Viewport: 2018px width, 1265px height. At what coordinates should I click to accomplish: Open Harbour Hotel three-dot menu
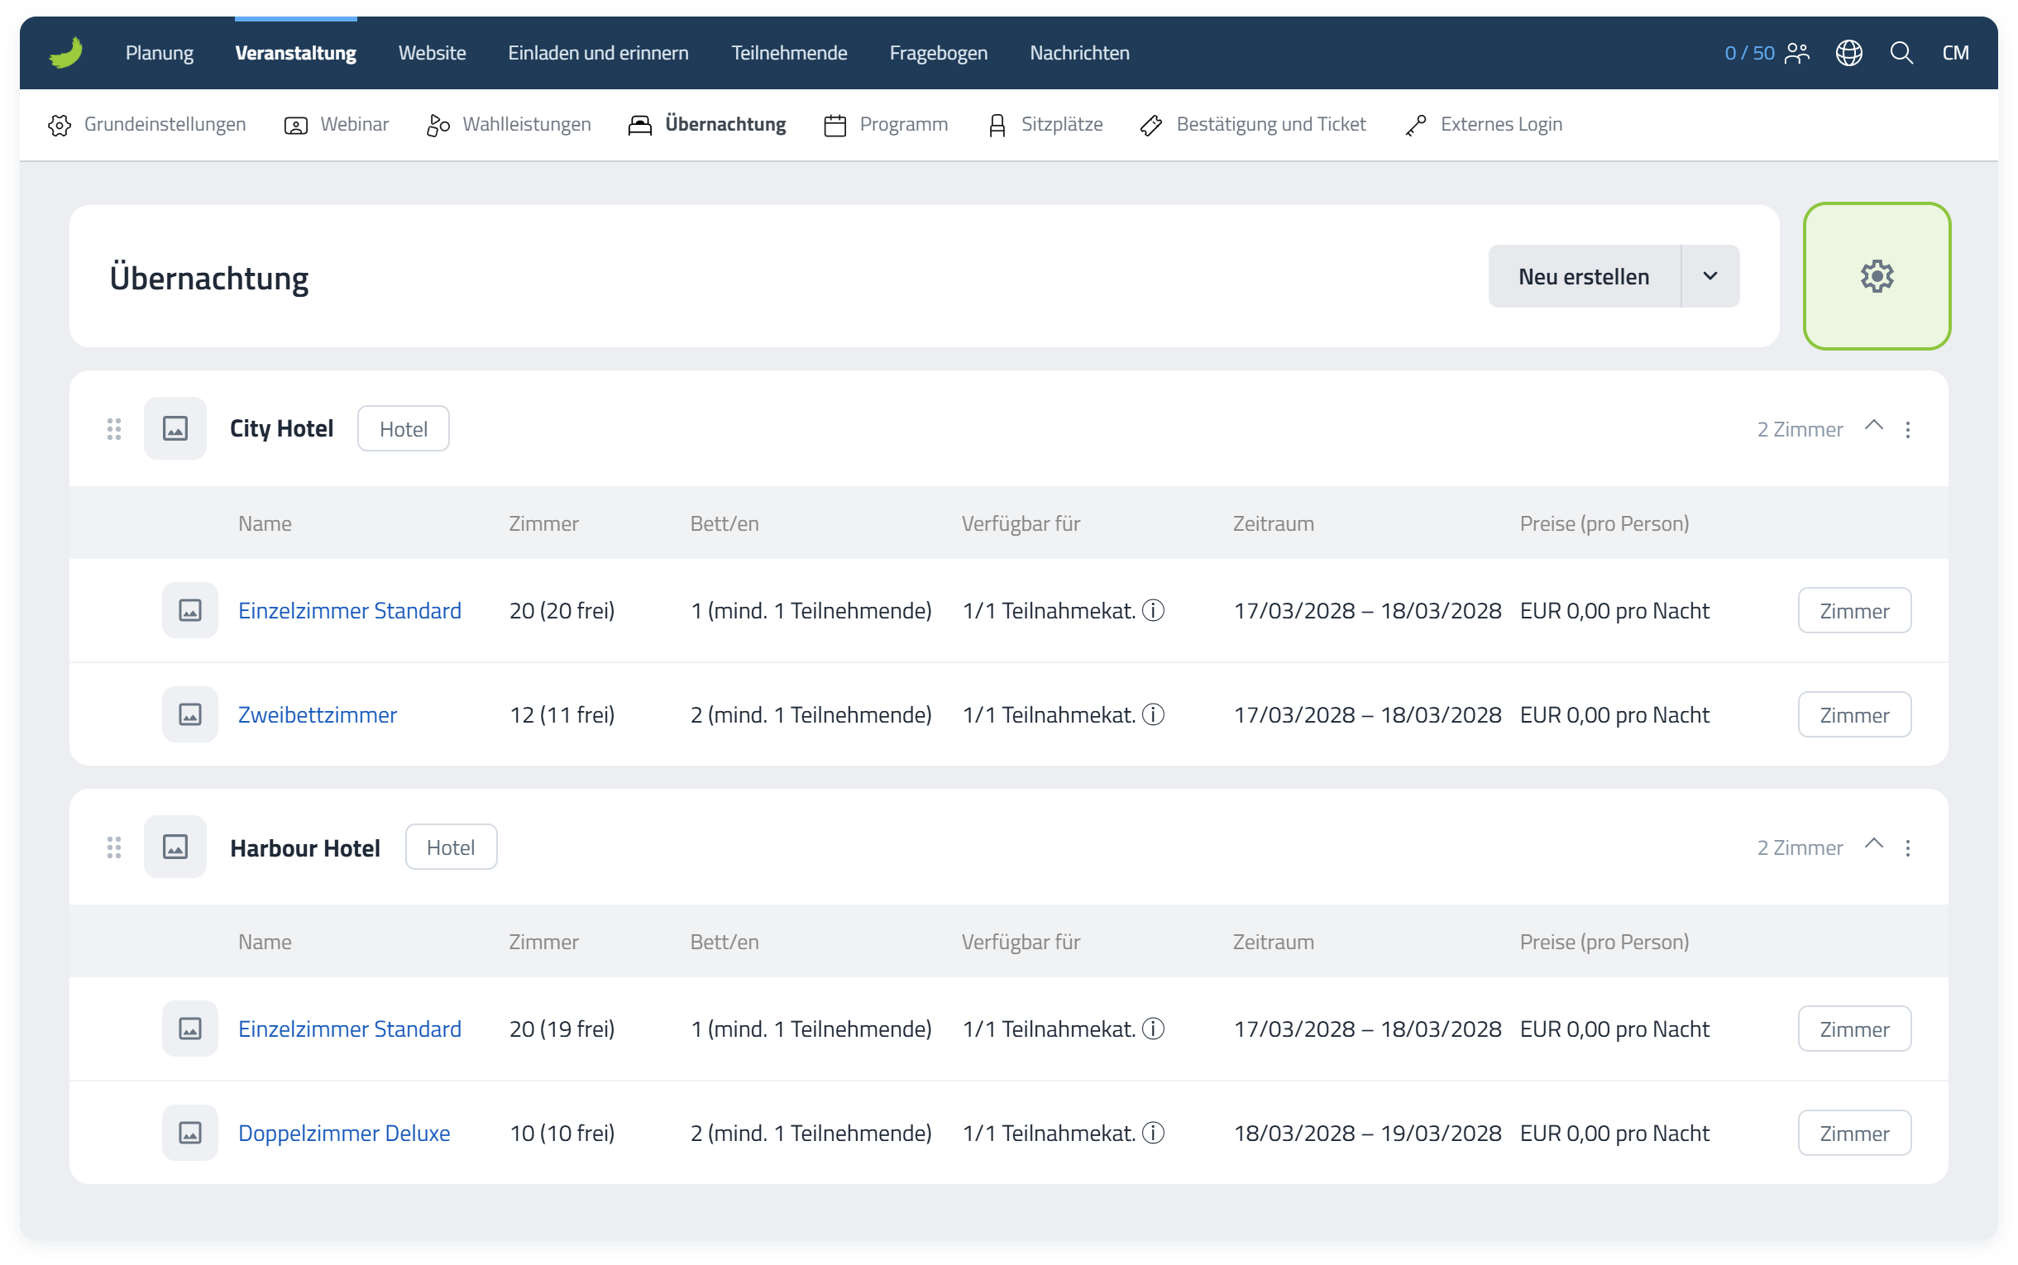click(1907, 847)
